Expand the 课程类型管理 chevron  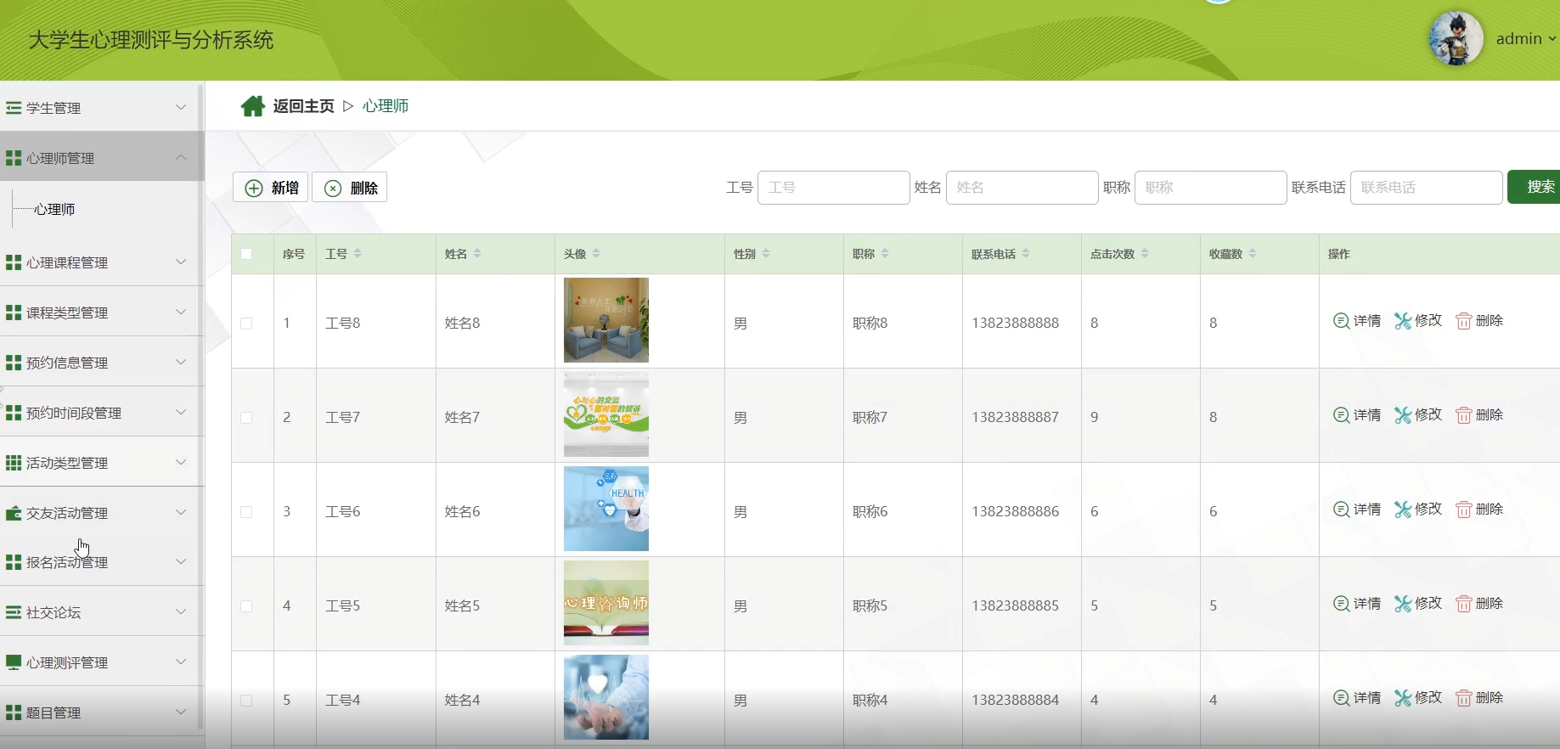[x=181, y=312]
